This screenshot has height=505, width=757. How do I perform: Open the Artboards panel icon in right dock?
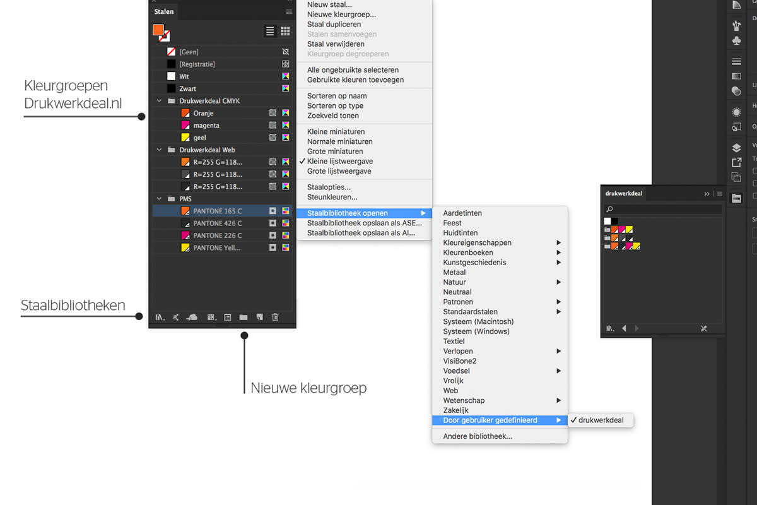736,177
